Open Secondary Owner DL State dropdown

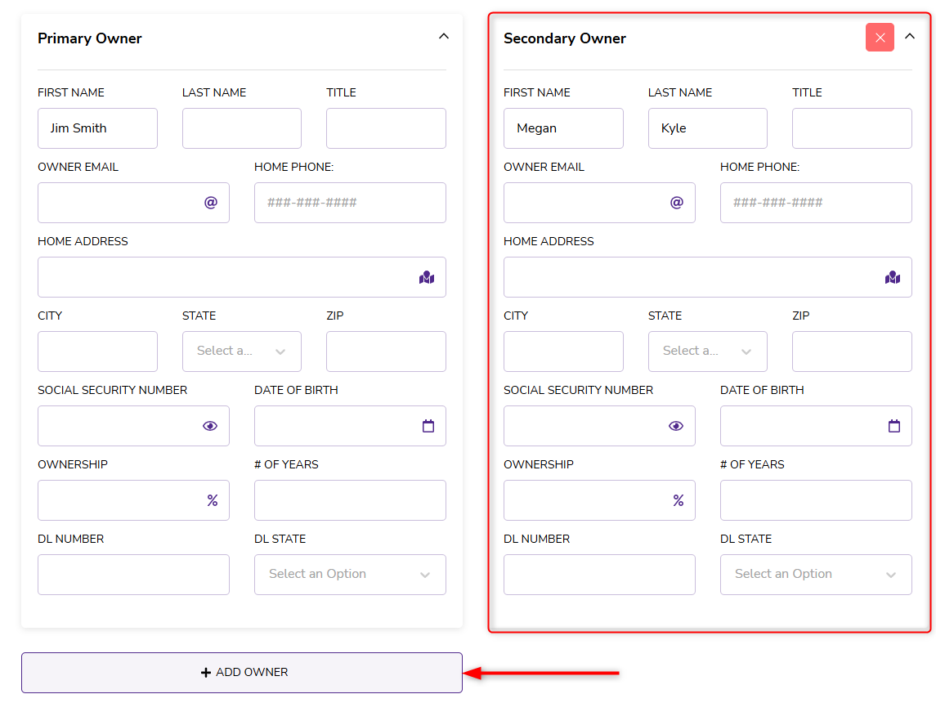click(x=815, y=575)
